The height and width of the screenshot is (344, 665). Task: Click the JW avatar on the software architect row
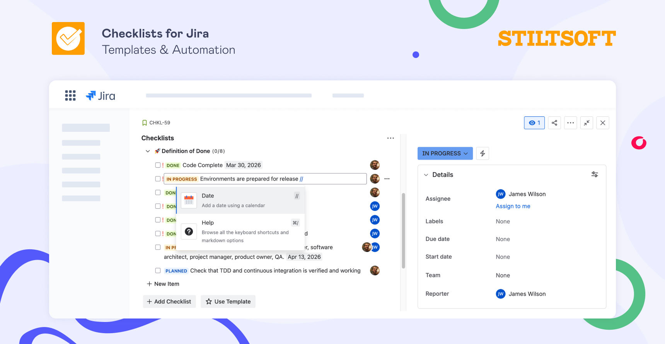(x=375, y=247)
